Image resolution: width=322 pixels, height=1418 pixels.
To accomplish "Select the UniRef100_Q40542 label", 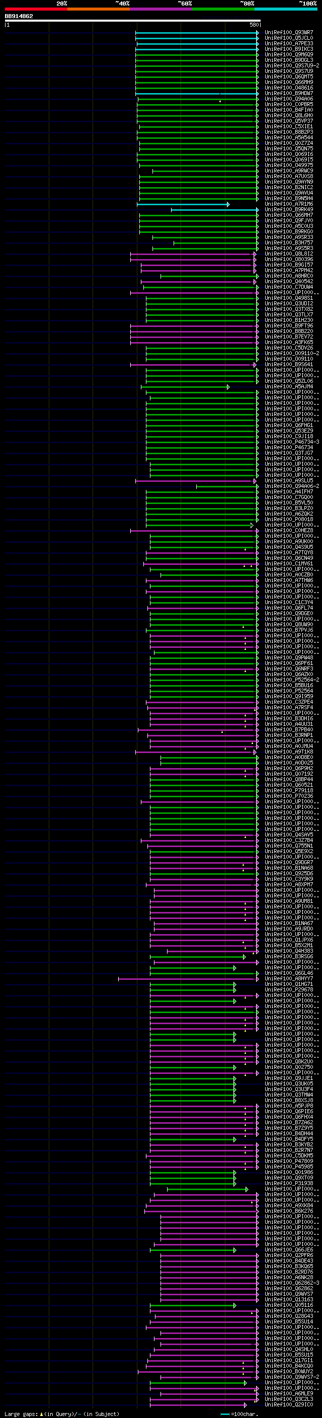I will tap(288, 281).
